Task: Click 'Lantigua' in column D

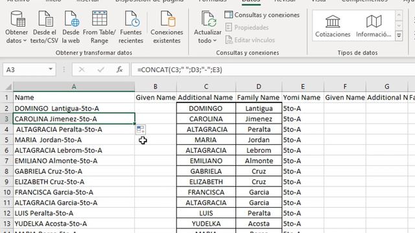Action: click(x=259, y=108)
